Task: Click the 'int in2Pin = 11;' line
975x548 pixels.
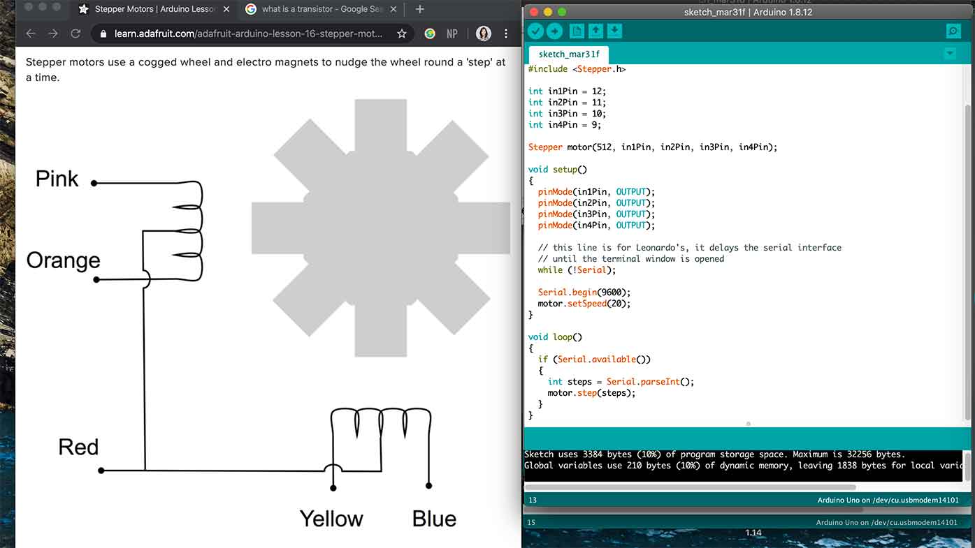Action: click(567, 103)
